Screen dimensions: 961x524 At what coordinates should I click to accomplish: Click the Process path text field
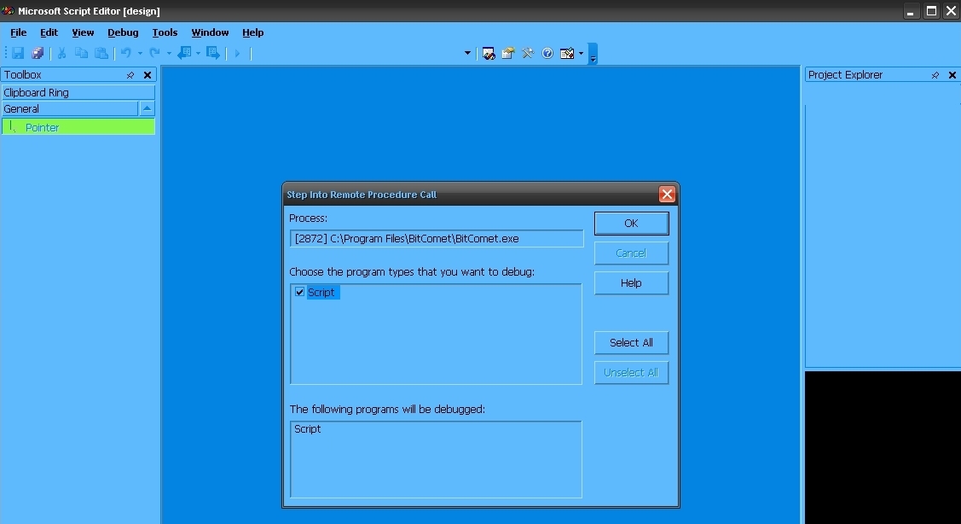436,239
